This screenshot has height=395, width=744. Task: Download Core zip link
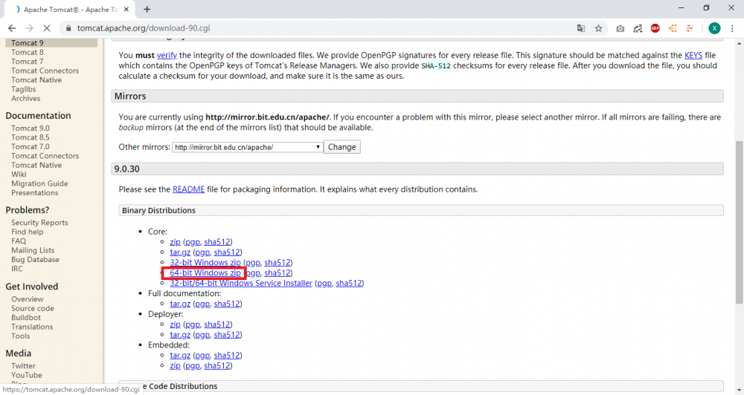pyautogui.click(x=175, y=242)
